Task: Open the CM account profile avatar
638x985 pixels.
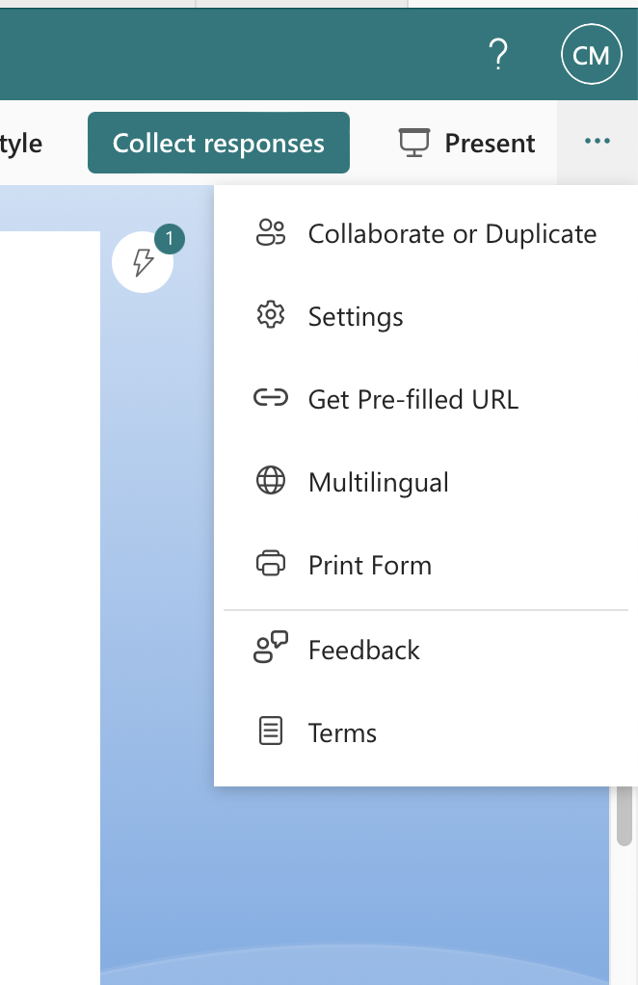Action: click(x=591, y=54)
